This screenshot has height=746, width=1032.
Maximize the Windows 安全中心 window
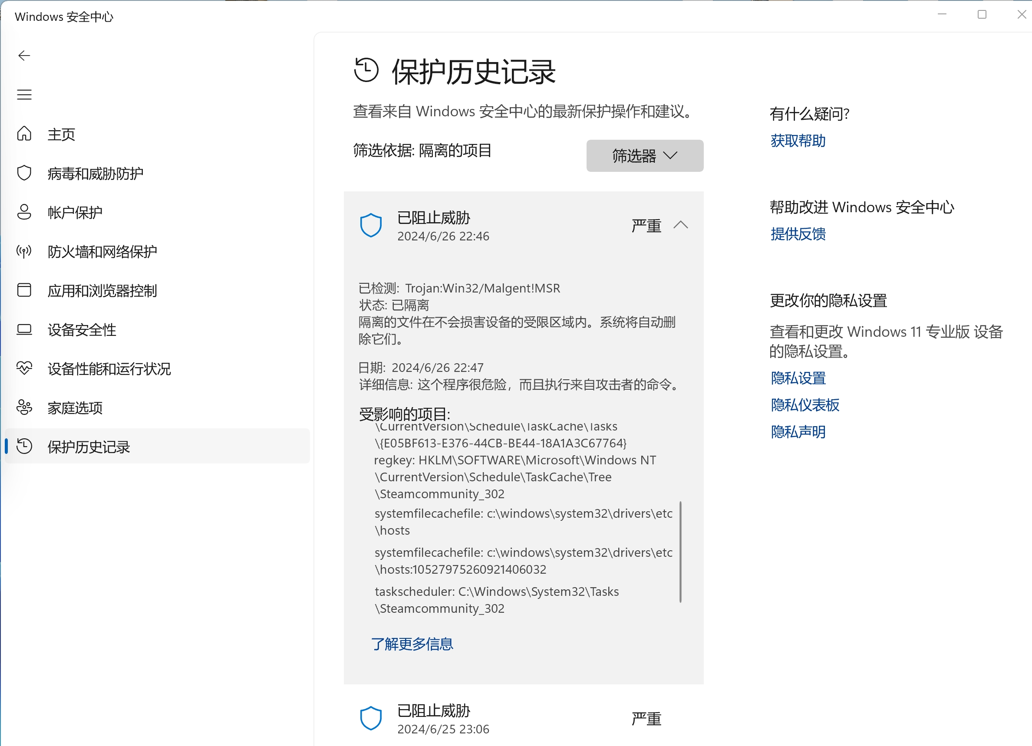[x=982, y=15]
